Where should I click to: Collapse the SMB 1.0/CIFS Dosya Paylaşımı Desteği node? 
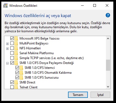coord(7,63)
